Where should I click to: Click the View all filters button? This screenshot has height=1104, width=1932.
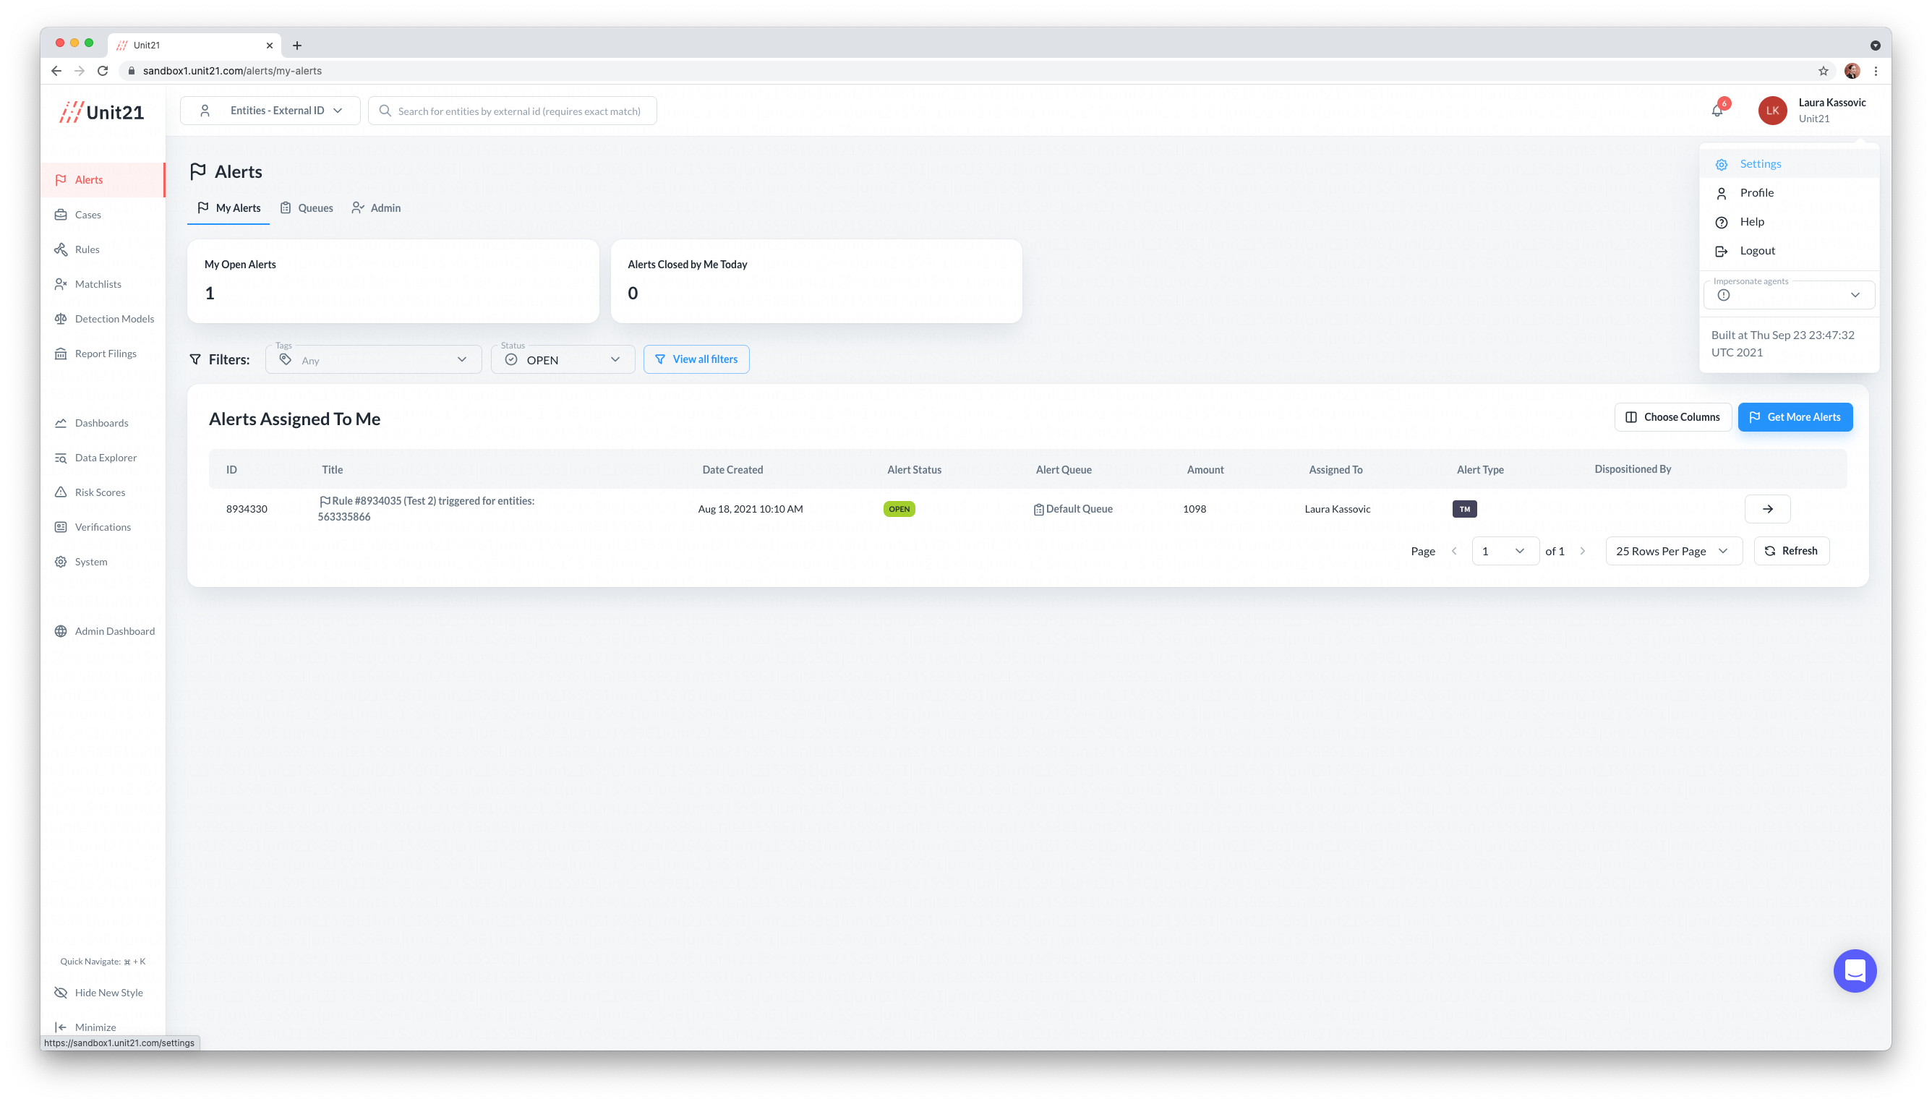(696, 359)
